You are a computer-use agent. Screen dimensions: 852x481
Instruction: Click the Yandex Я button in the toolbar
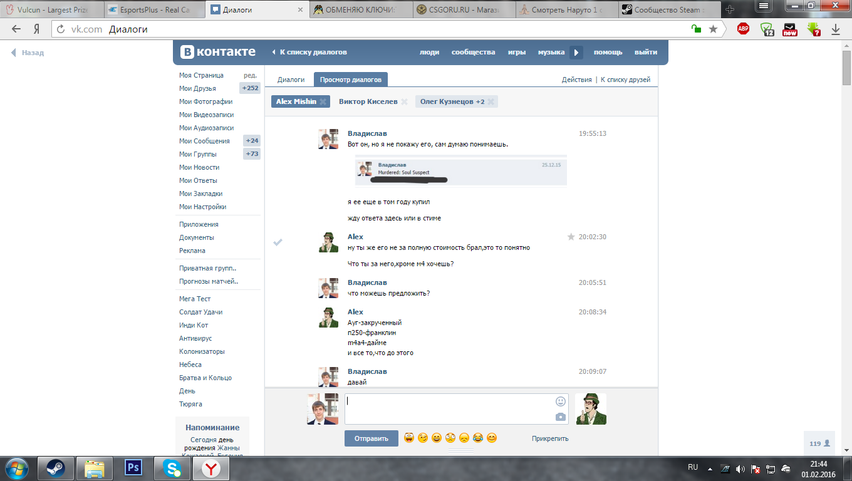(37, 29)
